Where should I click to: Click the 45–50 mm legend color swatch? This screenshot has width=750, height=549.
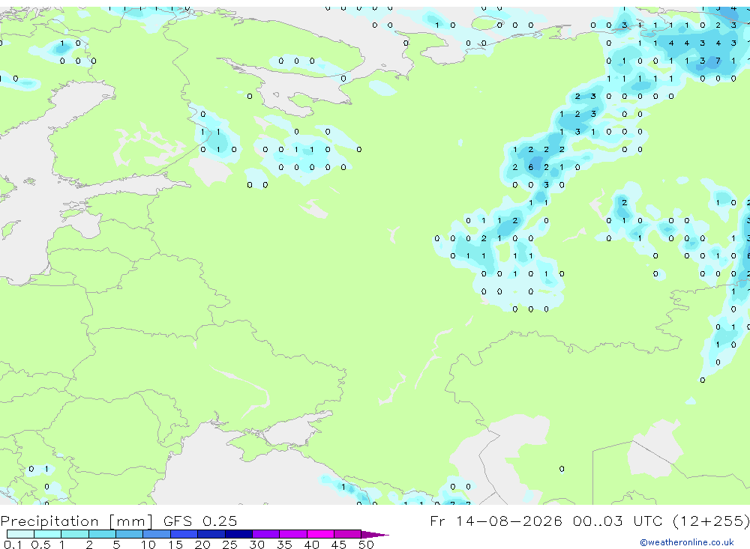(348, 534)
